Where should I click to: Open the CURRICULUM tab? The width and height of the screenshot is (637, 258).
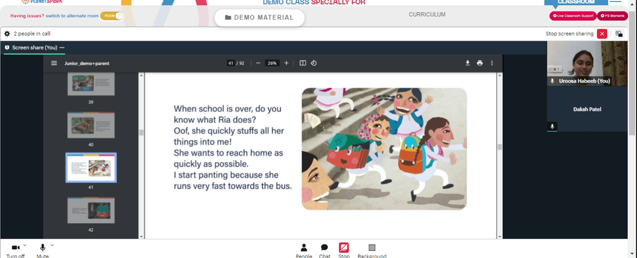[427, 14]
